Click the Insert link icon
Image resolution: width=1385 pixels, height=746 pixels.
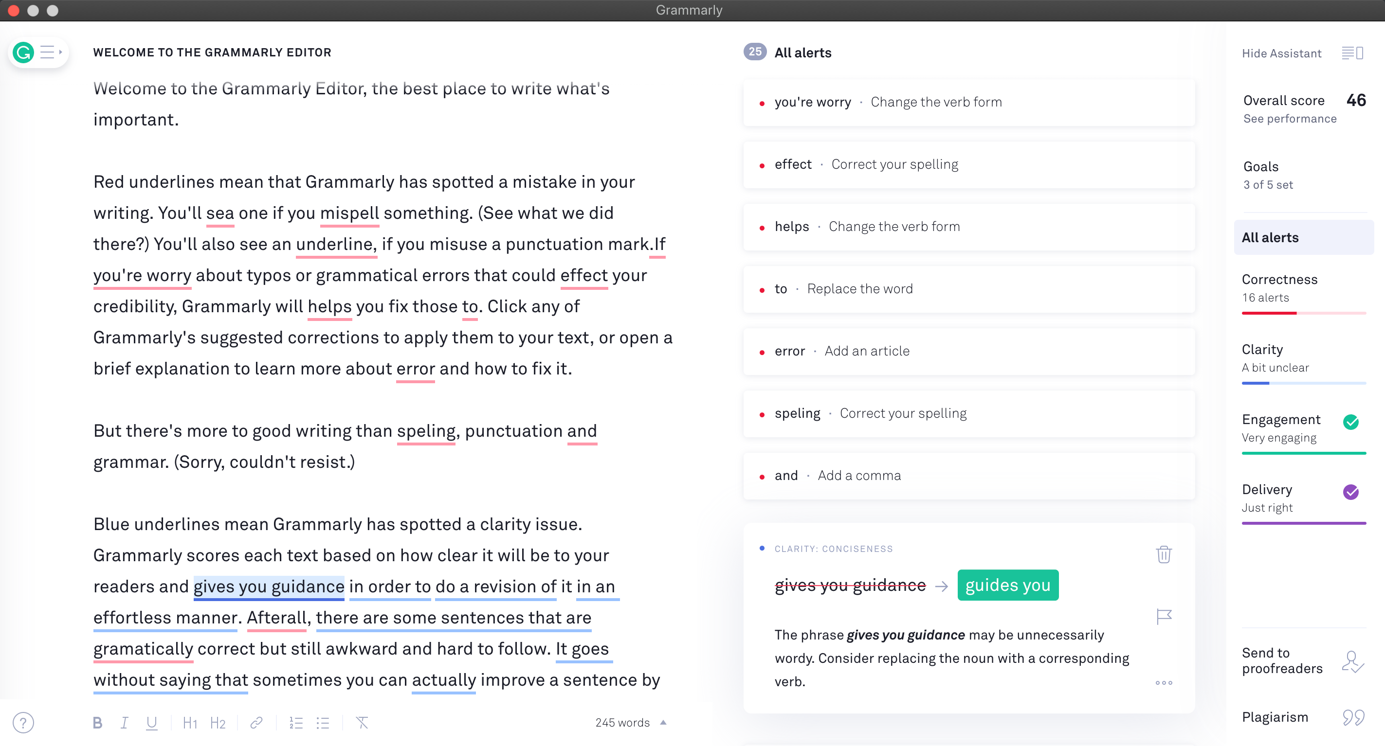(x=258, y=723)
